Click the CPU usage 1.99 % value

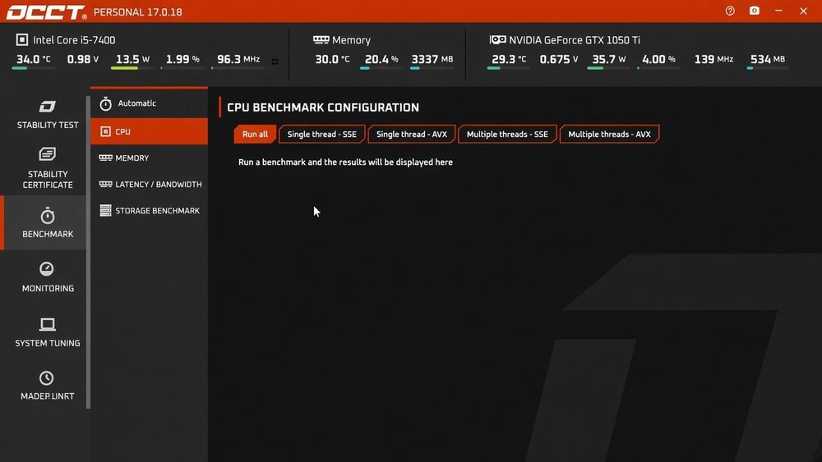tap(182, 59)
